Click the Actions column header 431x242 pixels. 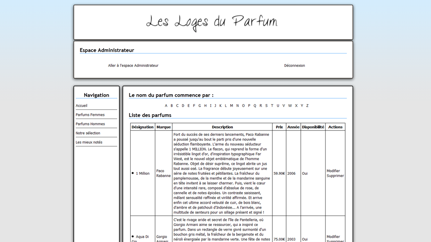point(335,127)
